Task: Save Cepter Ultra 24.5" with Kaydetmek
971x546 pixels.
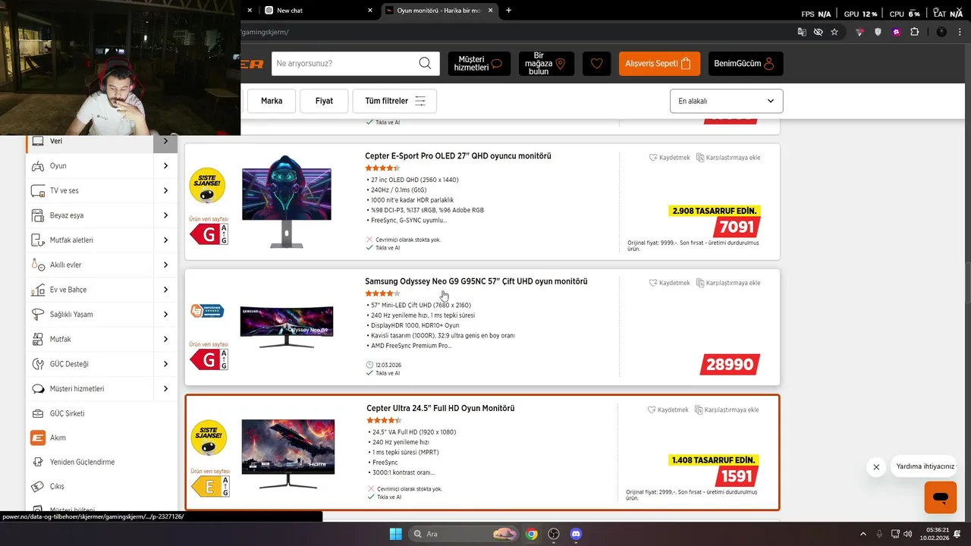Action: [x=668, y=410]
